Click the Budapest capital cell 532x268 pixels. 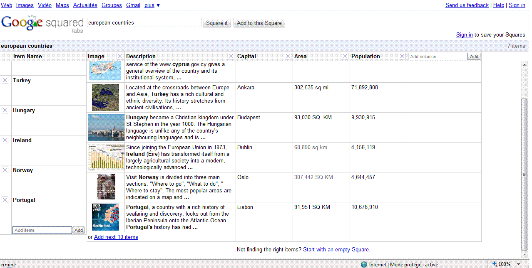(x=264, y=128)
